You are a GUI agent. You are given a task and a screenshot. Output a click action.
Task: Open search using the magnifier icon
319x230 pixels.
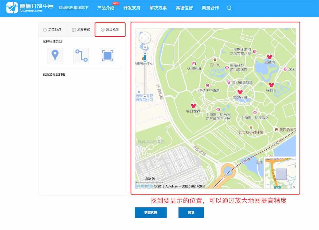229,8
